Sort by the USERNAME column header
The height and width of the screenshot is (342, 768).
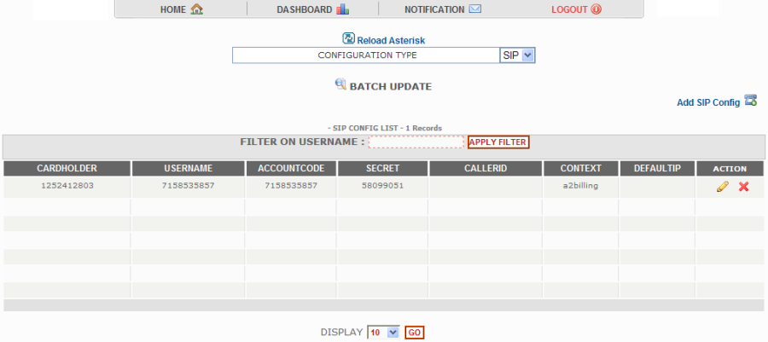(189, 168)
